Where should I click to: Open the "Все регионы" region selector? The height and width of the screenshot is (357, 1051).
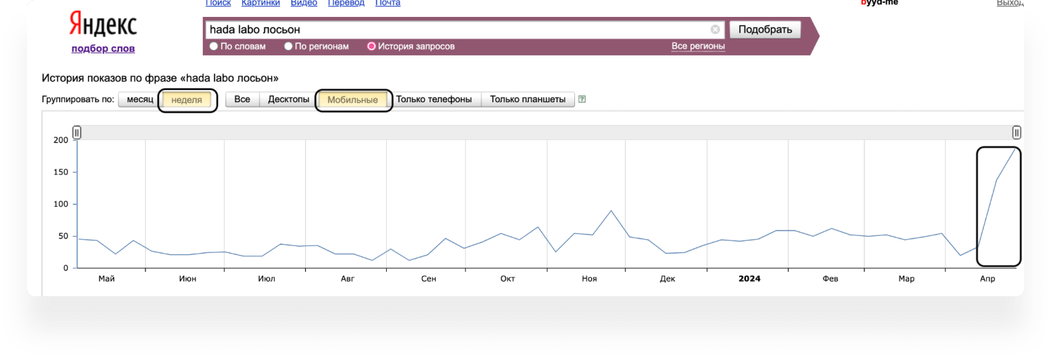point(698,46)
